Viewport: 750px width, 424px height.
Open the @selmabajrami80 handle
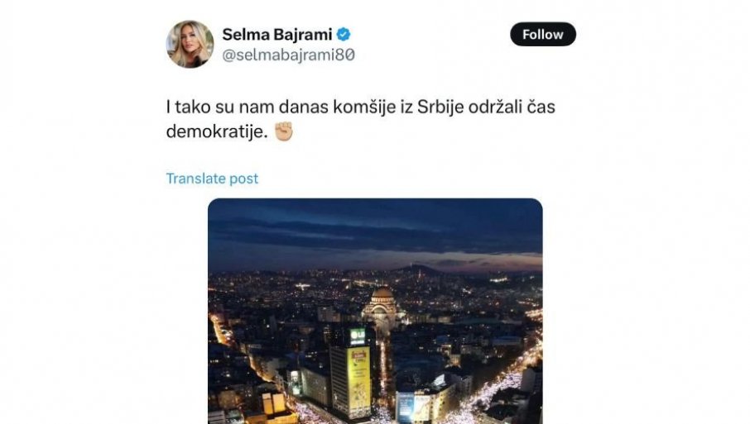(288, 55)
